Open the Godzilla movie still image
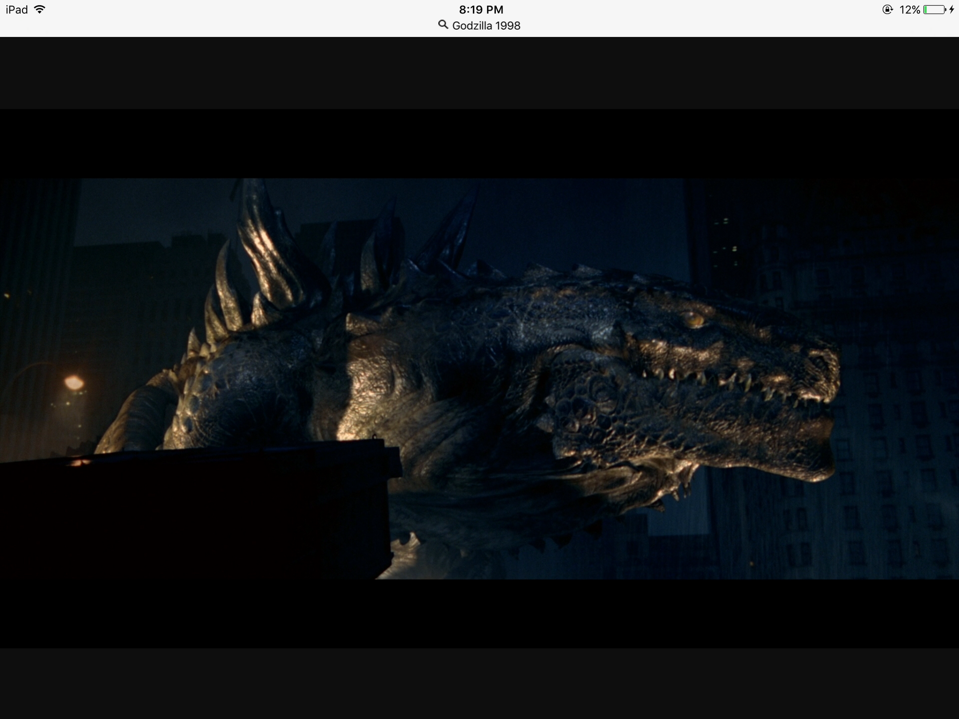Viewport: 959px width, 719px height. pos(479,379)
